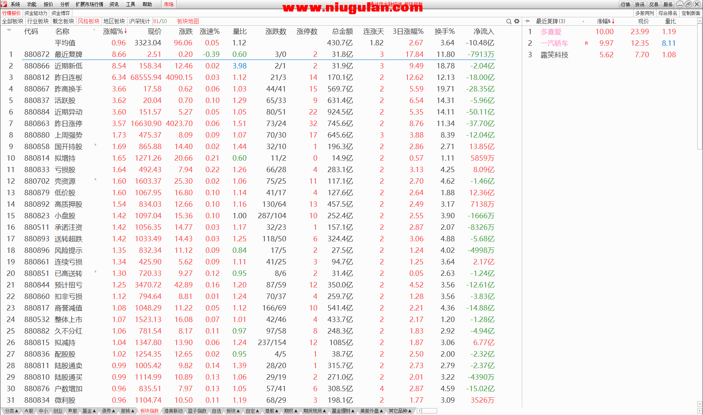Viewport: 703px width, 415px height.
Task: Click the application logo icon at top-left
Action: click(x=4, y=4)
